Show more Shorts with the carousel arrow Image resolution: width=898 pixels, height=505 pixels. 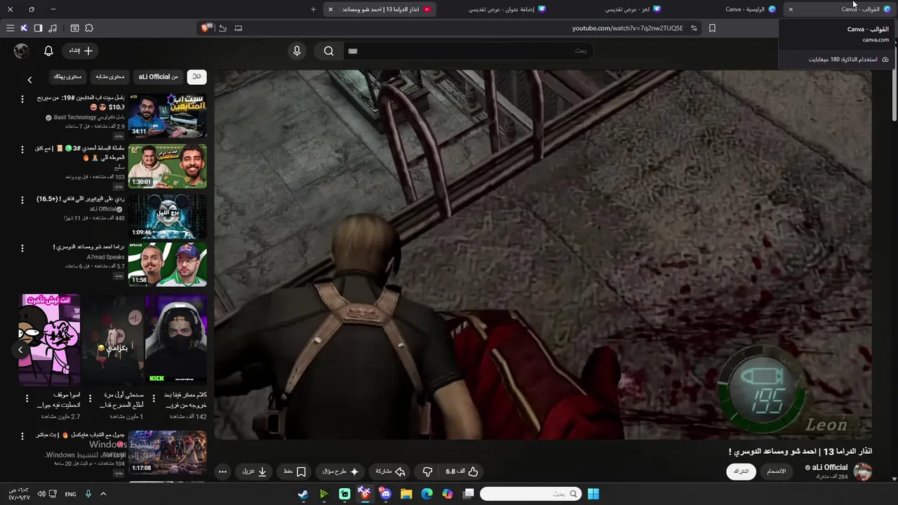point(20,349)
